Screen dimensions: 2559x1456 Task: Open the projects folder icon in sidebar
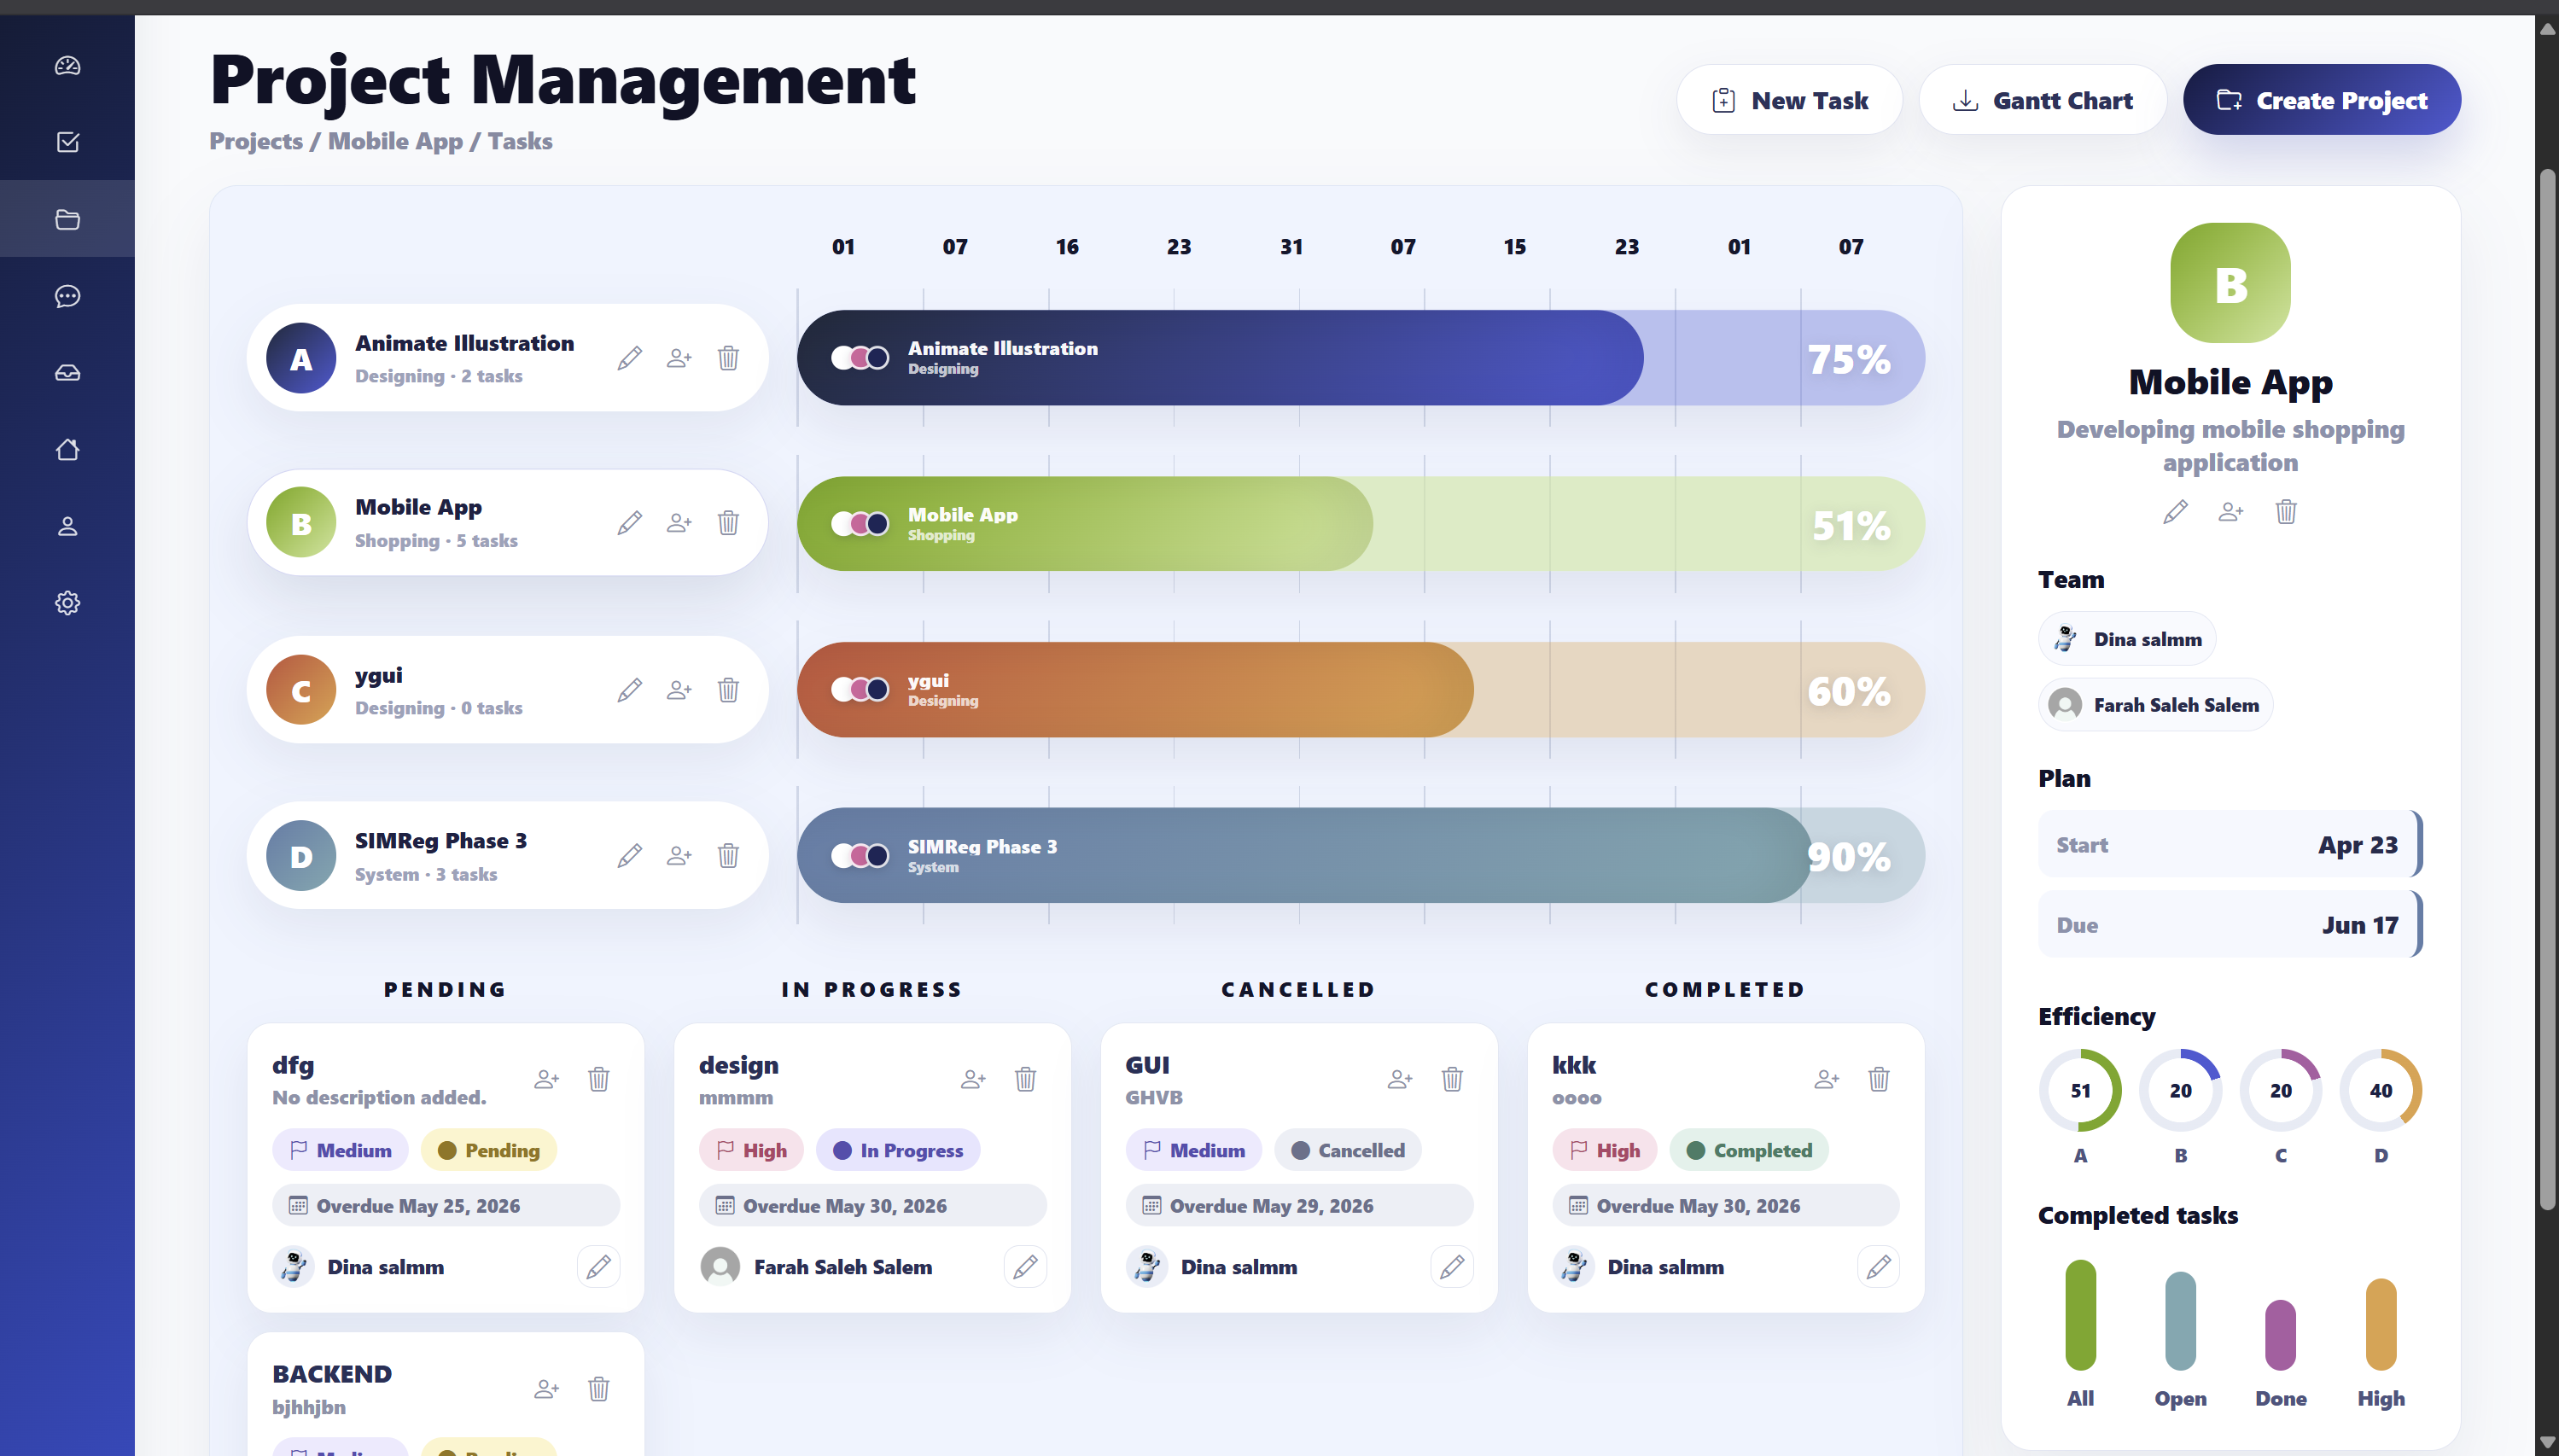[x=67, y=219]
